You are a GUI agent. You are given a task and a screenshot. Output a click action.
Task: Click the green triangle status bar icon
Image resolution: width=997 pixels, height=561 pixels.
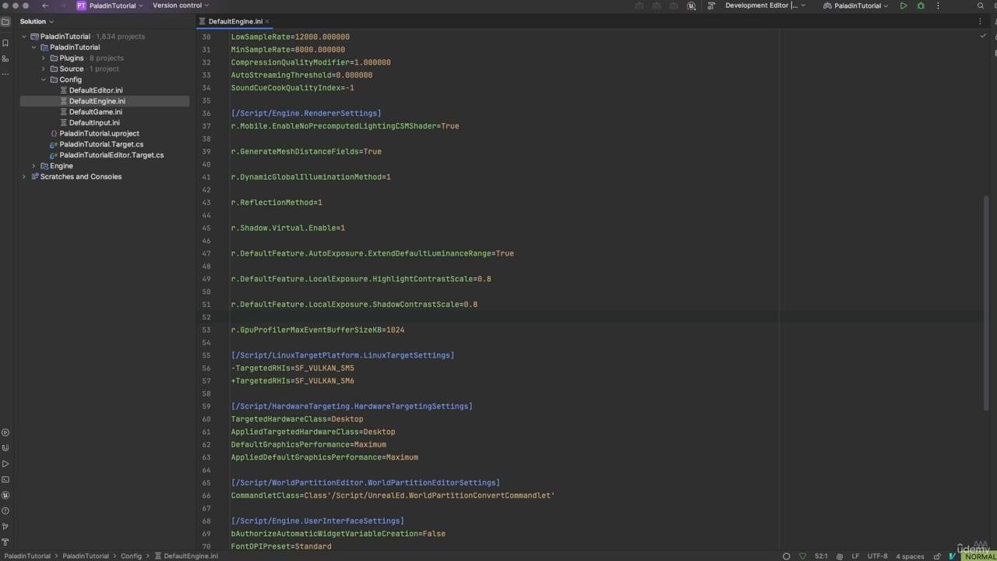pos(803,556)
